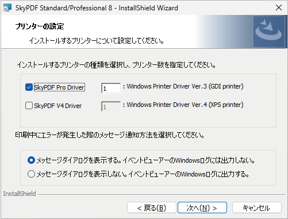Click the 'InstallShield' label at the bottom
The height and width of the screenshot is (219, 288).
[x=20, y=194]
